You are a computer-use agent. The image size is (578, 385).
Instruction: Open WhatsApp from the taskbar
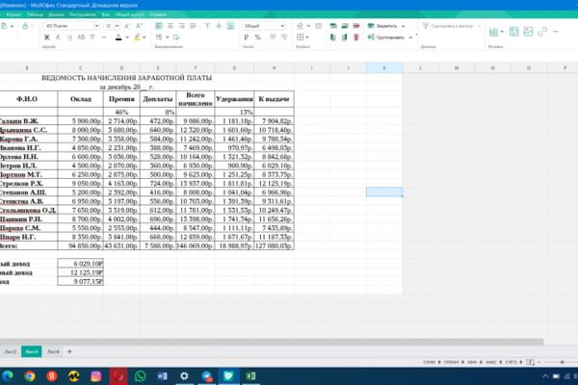140,376
